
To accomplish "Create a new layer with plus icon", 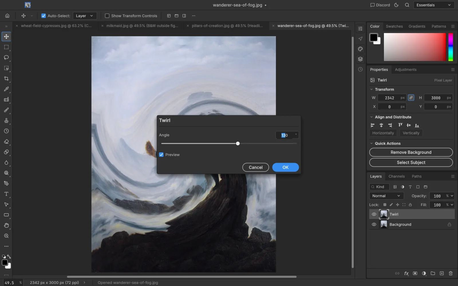I will tap(442, 273).
